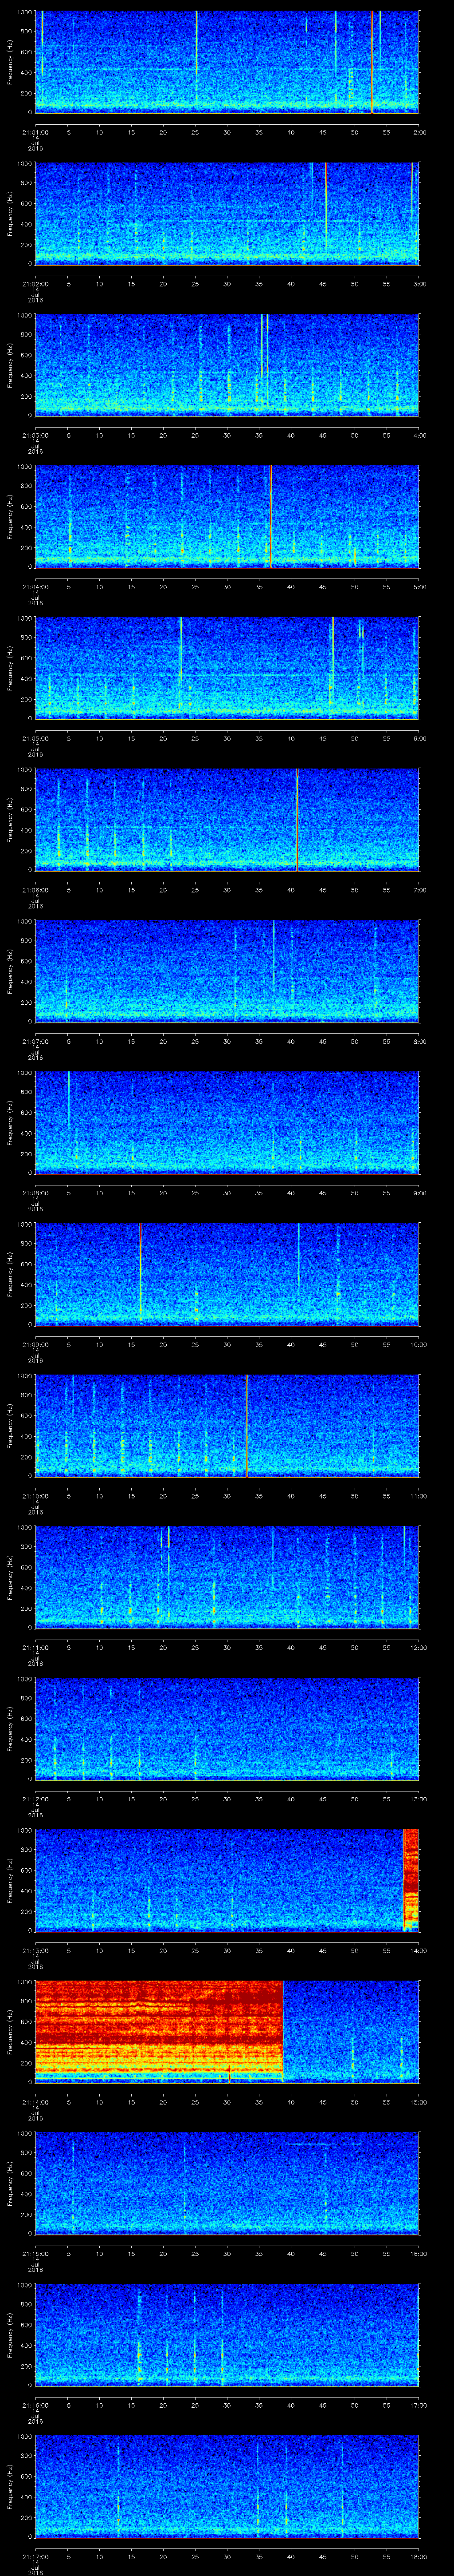
Task: Open the spectrogram panel starting at 21:01:00
Action: click(227, 62)
